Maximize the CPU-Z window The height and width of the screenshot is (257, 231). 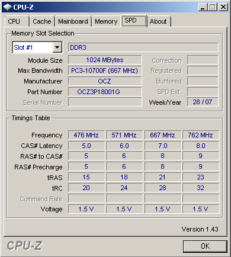(x=213, y=7)
